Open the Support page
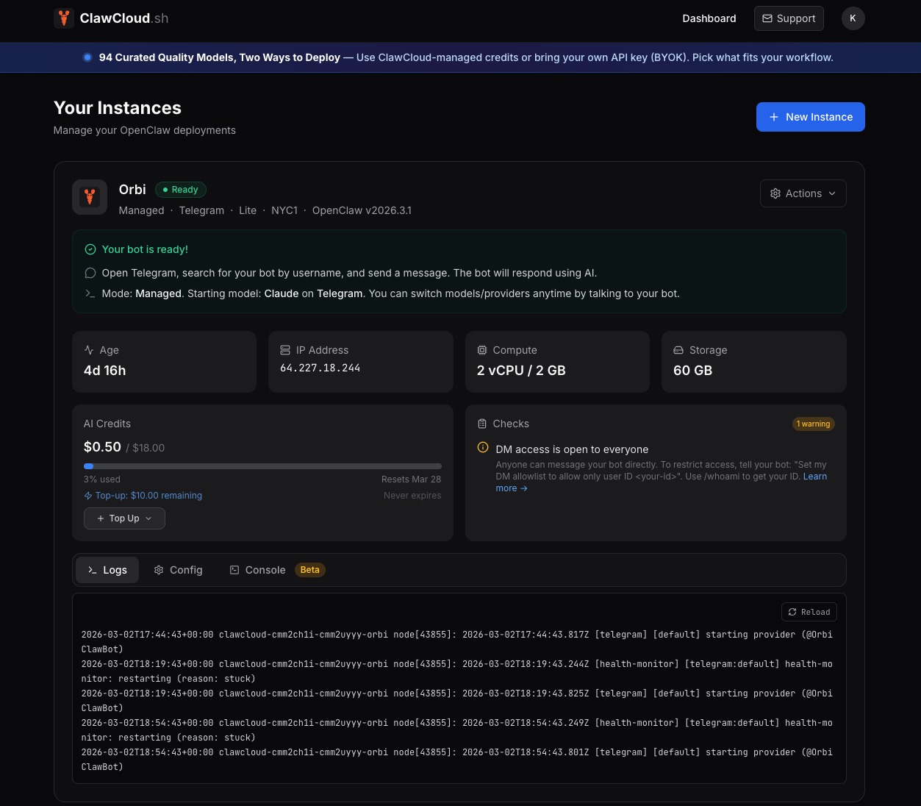Image resolution: width=921 pixels, height=806 pixels. [x=788, y=18]
